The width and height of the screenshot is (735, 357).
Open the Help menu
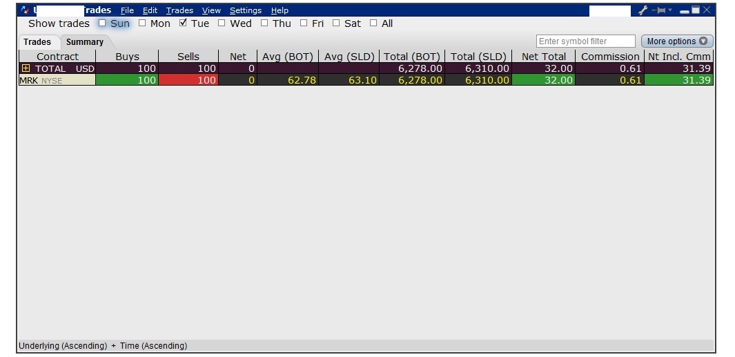coord(280,10)
